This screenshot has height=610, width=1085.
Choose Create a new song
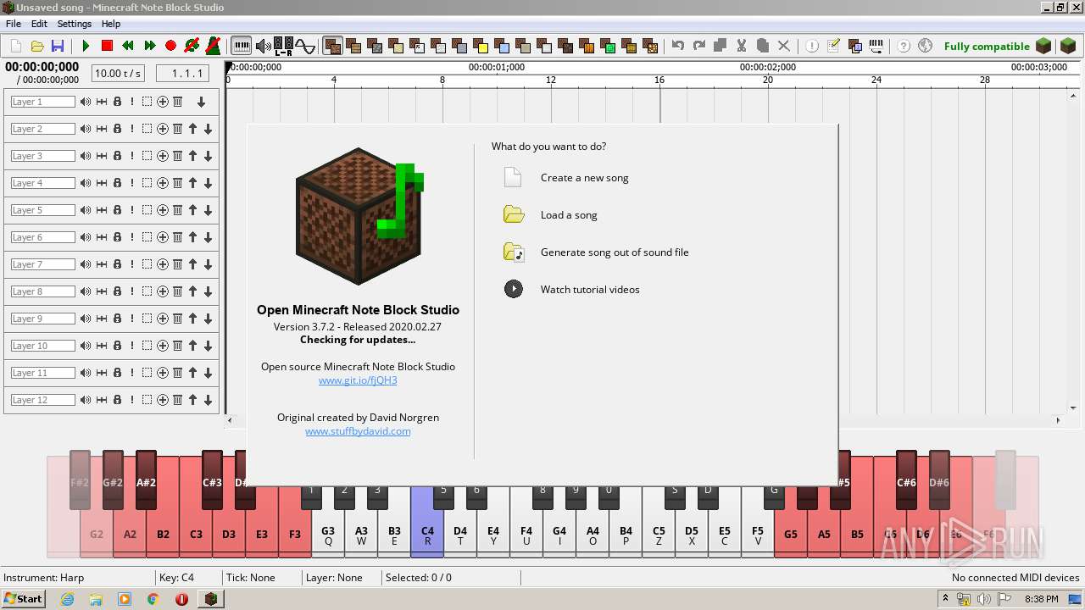pyautogui.click(x=584, y=178)
